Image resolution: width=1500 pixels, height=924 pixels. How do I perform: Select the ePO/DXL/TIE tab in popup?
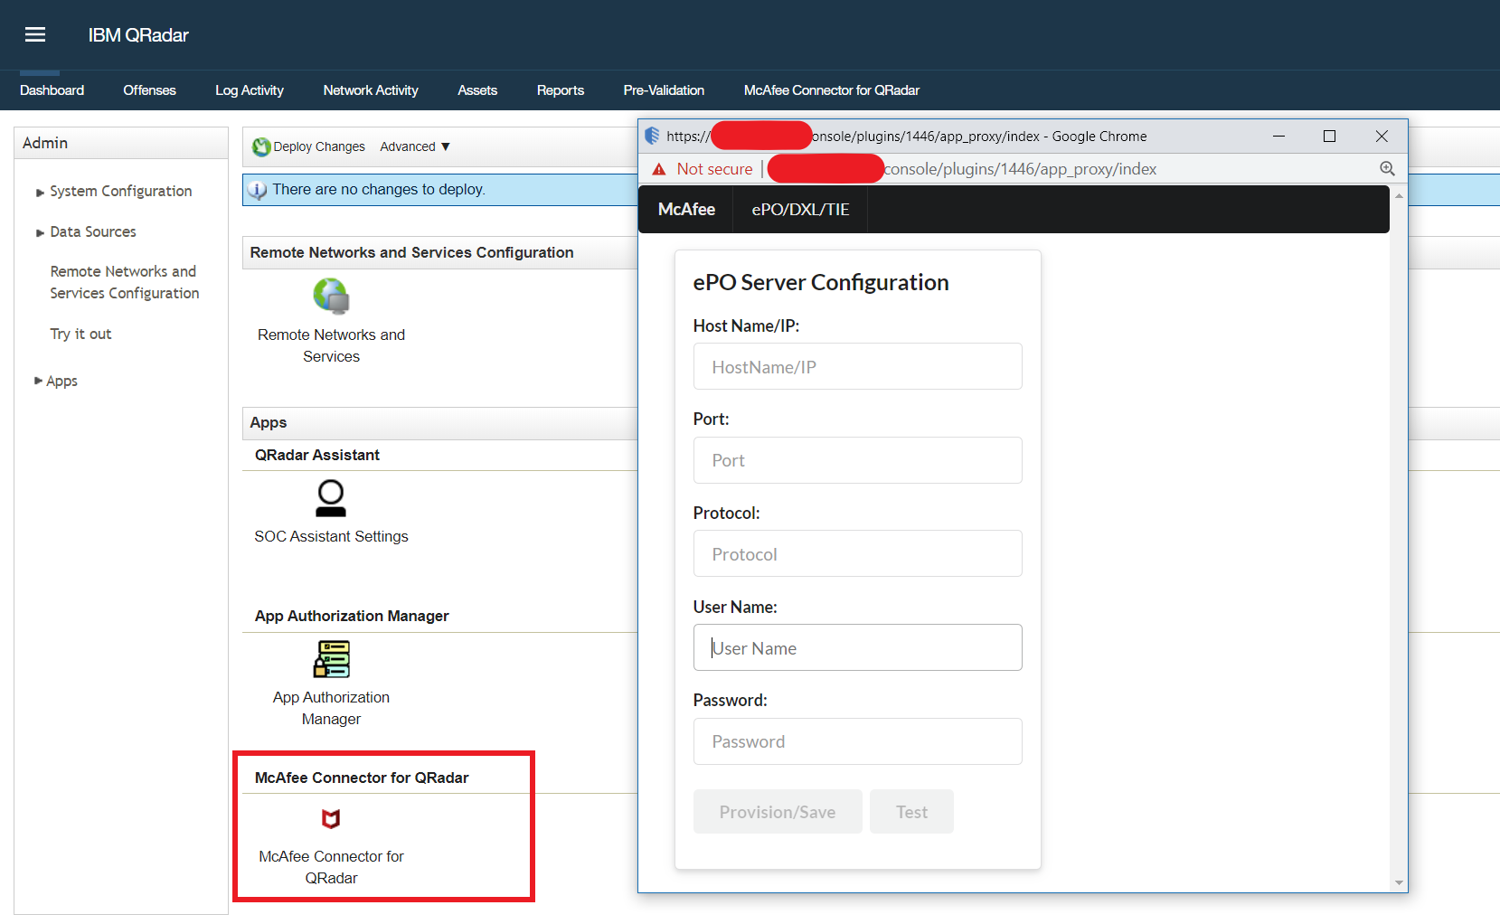(800, 209)
